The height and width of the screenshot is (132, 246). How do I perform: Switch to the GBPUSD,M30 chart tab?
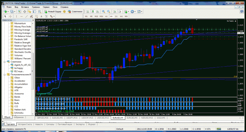[x=43, y=118]
